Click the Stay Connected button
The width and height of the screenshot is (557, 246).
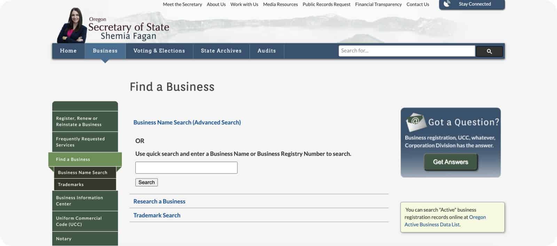click(x=472, y=4)
